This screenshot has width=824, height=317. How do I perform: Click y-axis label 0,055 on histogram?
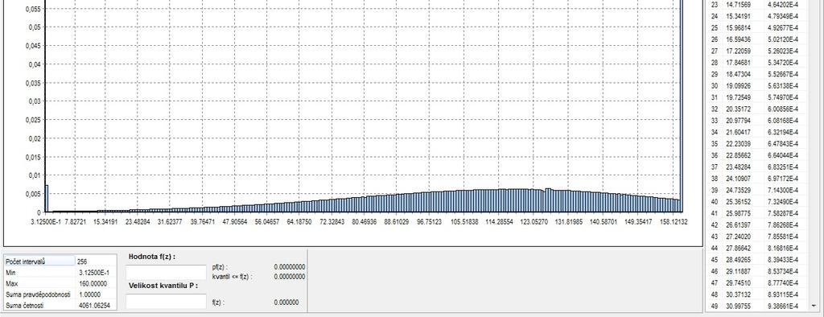[x=32, y=10]
